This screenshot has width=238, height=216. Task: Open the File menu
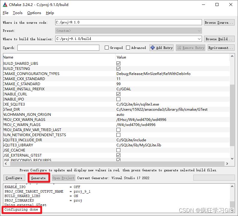[5, 13]
